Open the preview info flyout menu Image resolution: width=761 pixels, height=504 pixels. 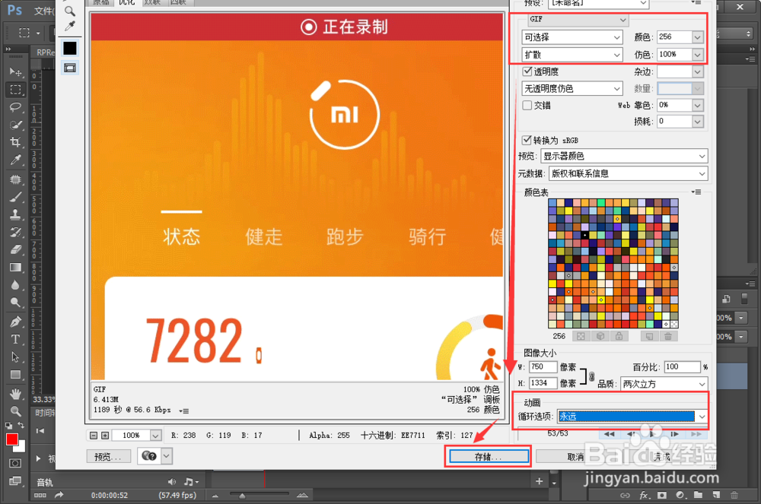tap(184, 411)
